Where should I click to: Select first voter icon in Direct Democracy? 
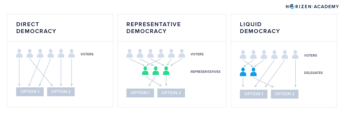19,53
